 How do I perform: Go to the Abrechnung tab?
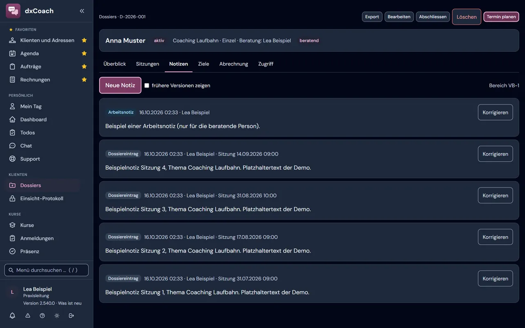[x=234, y=64]
